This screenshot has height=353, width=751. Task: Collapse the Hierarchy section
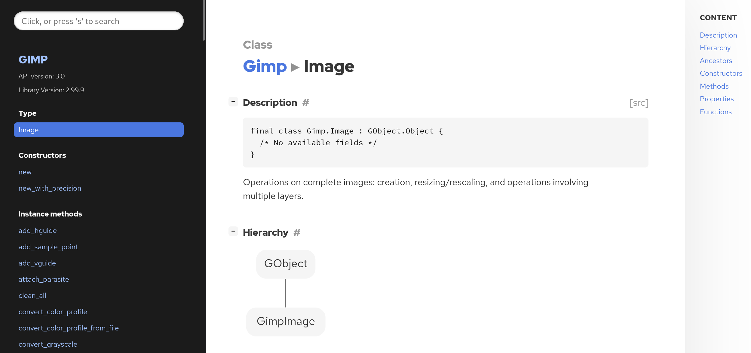[x=233, y=232]
